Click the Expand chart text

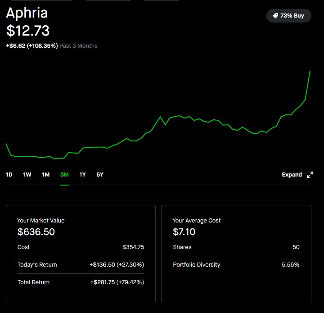[x=292, y=175]
